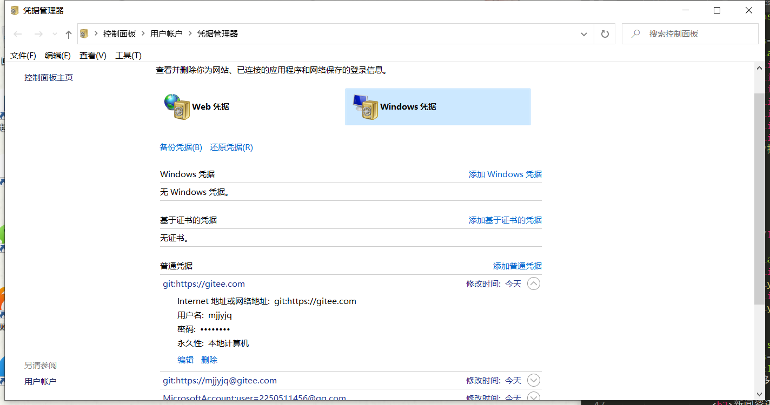Select the Windows 凭据 section
The width and height of the screenshot is (770, 405).
point(438,107)
